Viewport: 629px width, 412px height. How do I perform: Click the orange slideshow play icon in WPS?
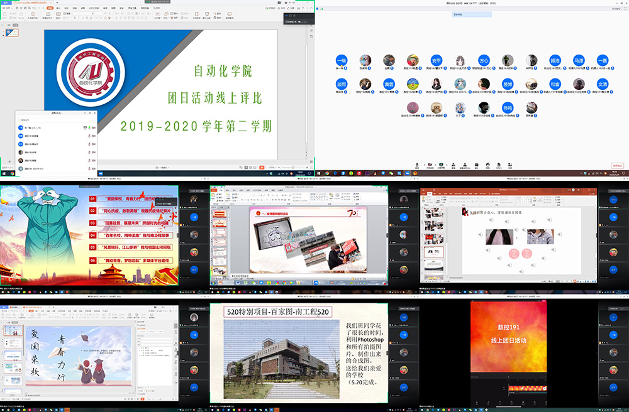(262, 167)
